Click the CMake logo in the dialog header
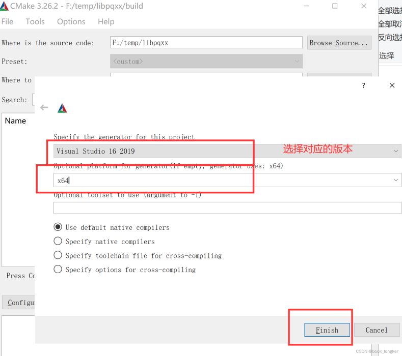Viewport: 402px width, 356px height. click(62, 108)
